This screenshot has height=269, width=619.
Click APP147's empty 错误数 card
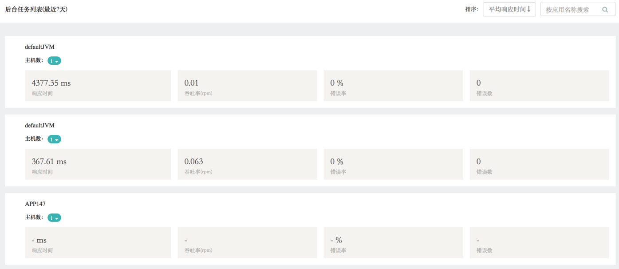(539, 243)
